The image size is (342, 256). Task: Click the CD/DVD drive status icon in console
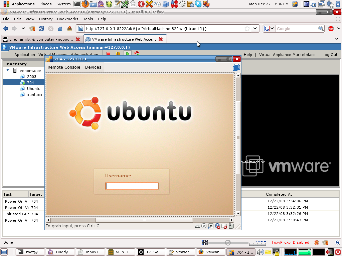(x=204, y=226)
